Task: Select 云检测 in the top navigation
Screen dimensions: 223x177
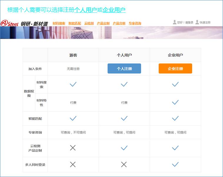Action: (89, 23)
